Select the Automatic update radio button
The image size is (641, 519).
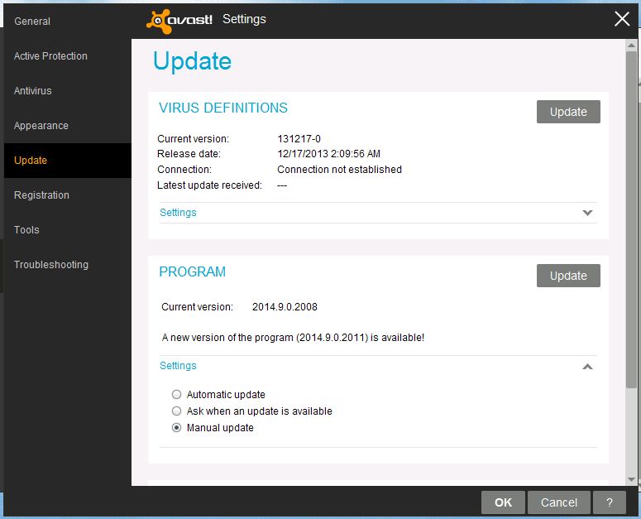click(176, 395)
